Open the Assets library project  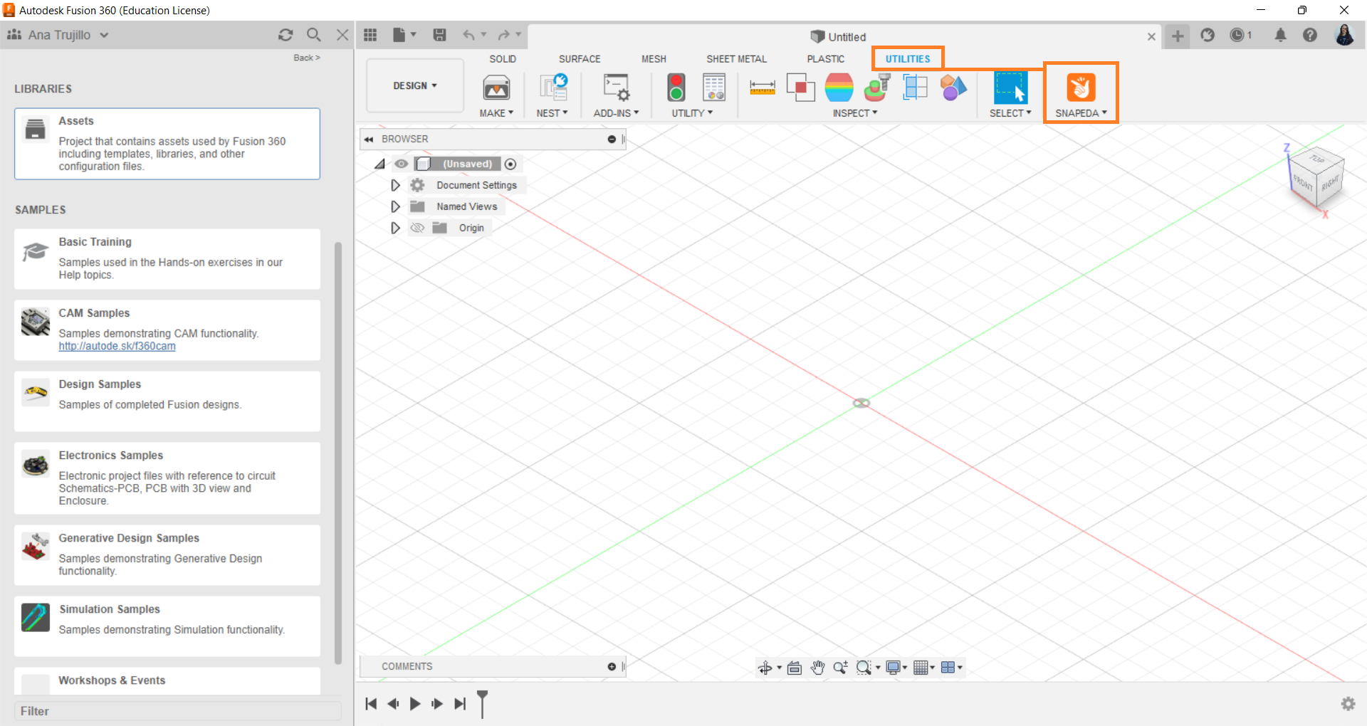tap(167, 144)
